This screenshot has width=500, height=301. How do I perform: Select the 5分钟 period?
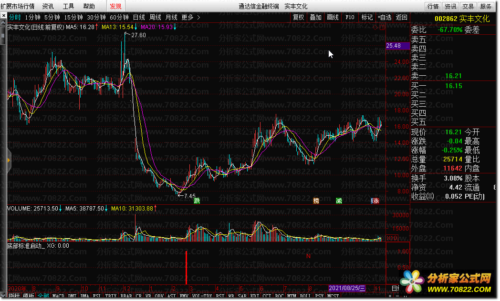[x=52, y=17]
